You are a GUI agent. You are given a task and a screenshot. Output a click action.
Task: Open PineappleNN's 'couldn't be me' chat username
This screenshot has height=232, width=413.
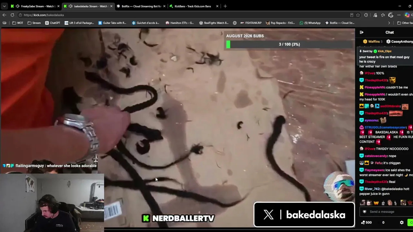point(374,87)
